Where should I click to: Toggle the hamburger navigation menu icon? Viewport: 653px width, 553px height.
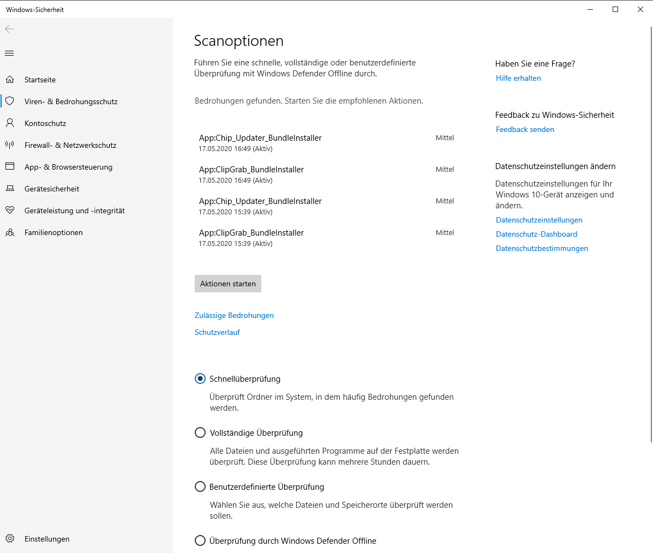pos(9,53)
